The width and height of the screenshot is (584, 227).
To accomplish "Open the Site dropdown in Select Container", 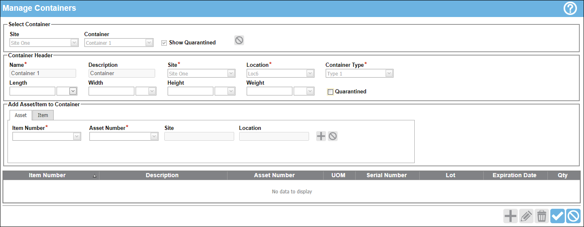I will (74, 43).
